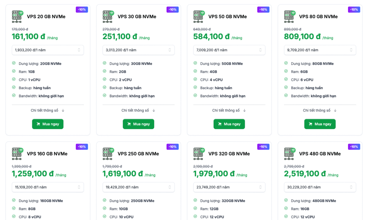Screen dimensions: 367x220
Task: Click the VPS 160 GB NVMe server icon
Action: tap(17, 154)
